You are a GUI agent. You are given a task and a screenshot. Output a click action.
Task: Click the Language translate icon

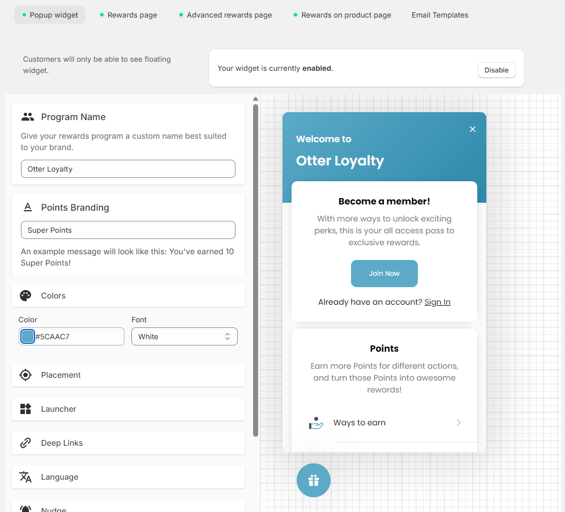pos(25,477)
